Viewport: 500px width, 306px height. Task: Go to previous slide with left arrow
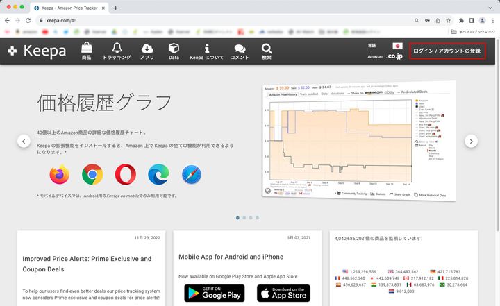24,142
